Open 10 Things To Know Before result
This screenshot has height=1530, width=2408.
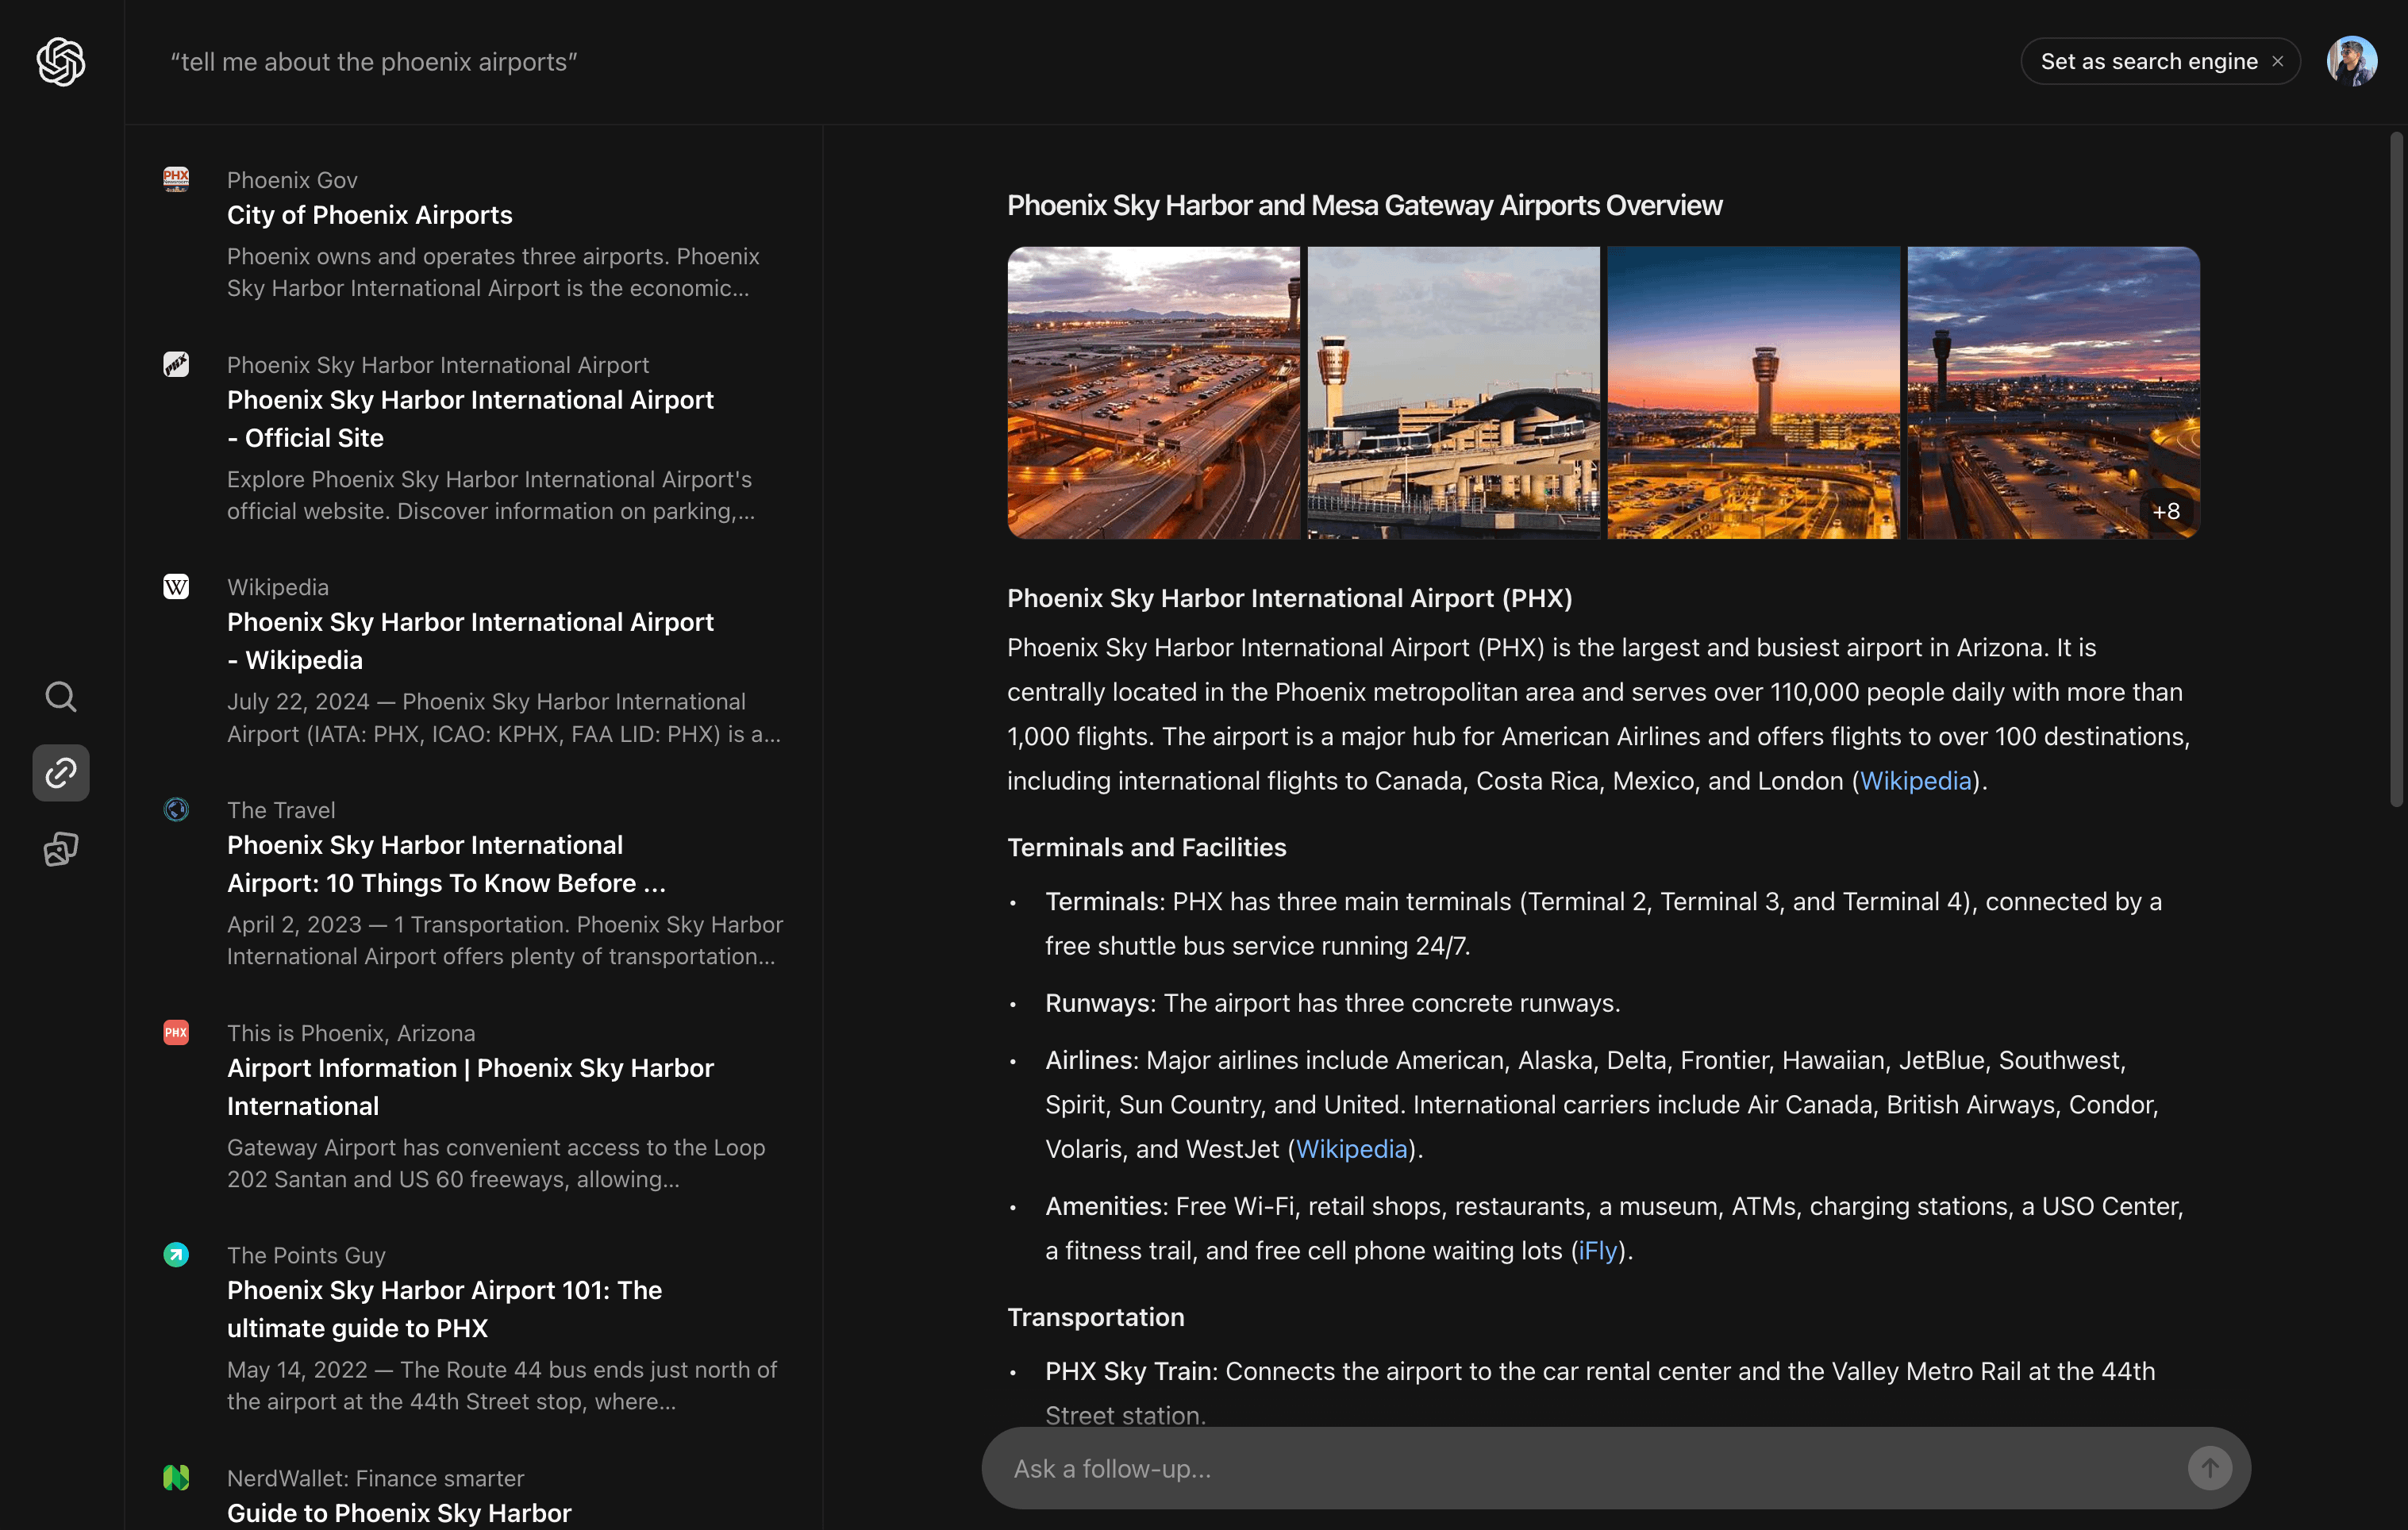tap(446, 864)
